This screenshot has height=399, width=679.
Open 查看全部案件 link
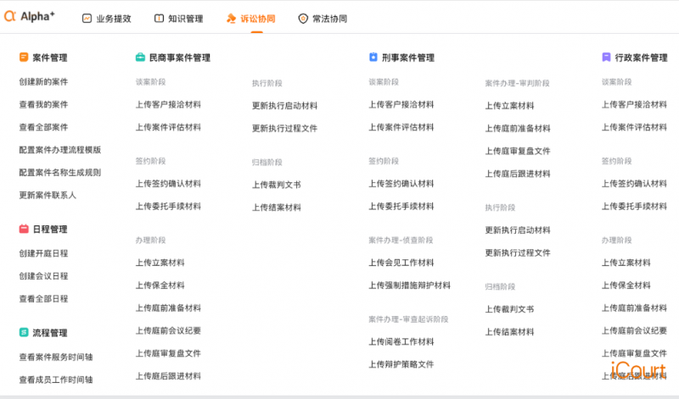pos(43,127)
